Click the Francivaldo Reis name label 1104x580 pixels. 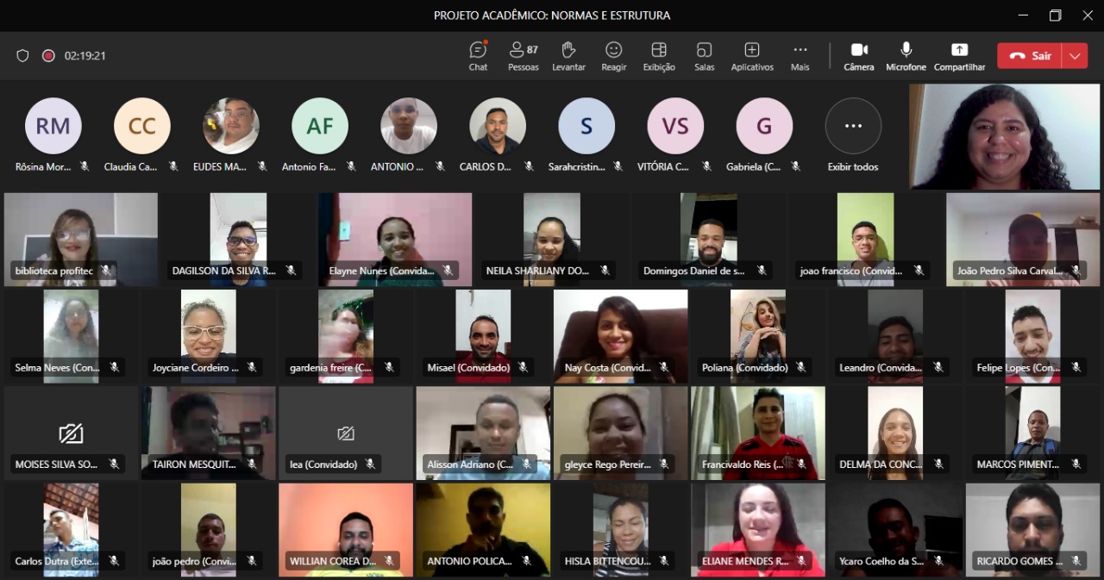[743, 465]
